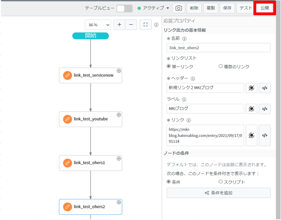Select the link_test_ohers1 node
Viewport: 281px width, 220px height.
(90, 163)
